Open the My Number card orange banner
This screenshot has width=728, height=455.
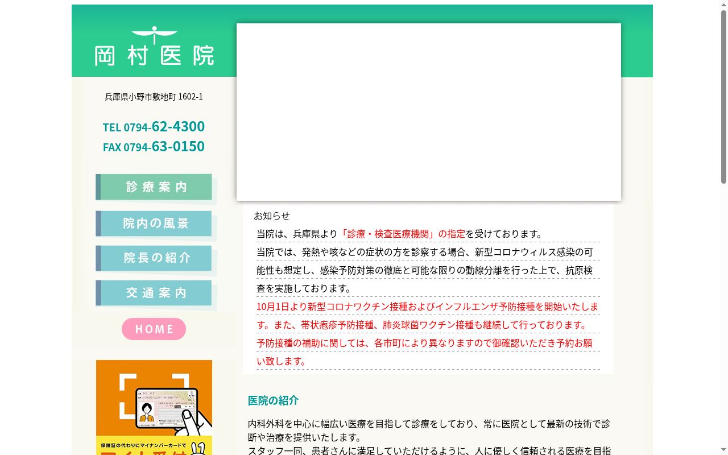[x=154, y=407]
